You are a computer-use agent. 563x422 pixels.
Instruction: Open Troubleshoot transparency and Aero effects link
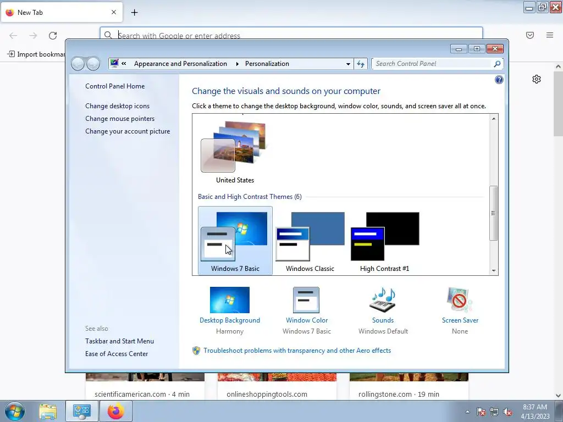pos(297,351)
